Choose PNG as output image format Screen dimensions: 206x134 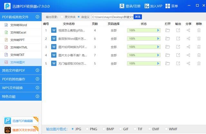point(87,129)
